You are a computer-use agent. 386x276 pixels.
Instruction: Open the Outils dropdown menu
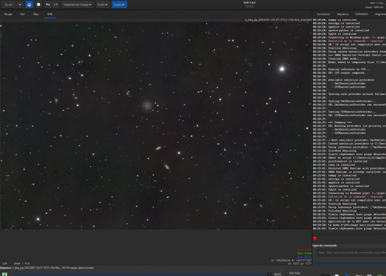point(102,4)
